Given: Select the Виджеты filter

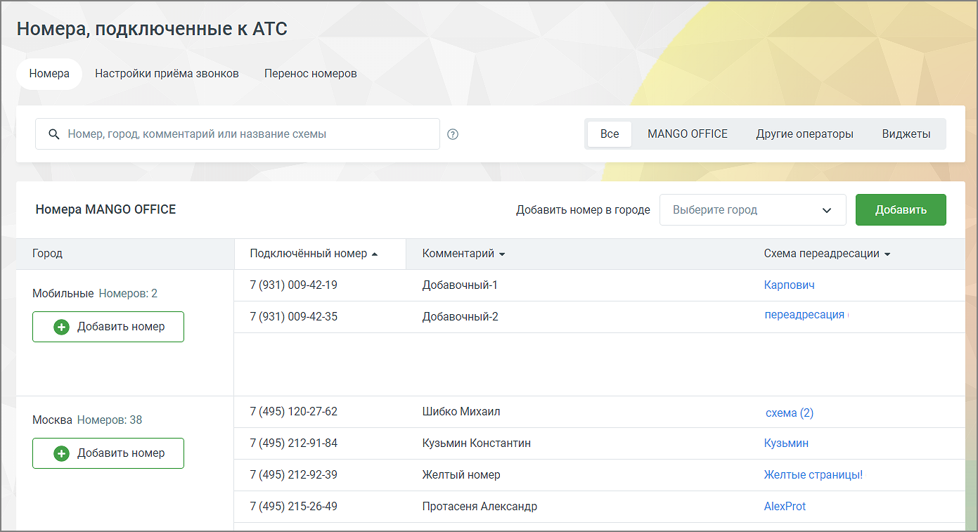Looking at the screenshot, I should click(906, 134).
